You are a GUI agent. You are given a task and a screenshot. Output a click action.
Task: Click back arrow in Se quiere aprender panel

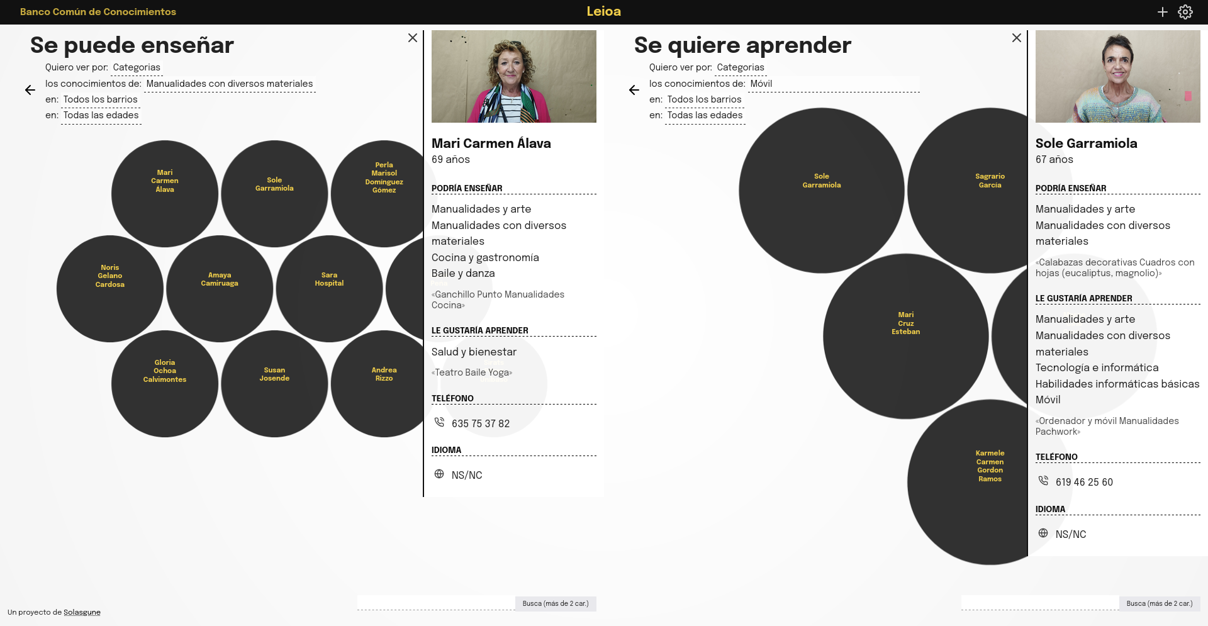(x=634, y=90)
